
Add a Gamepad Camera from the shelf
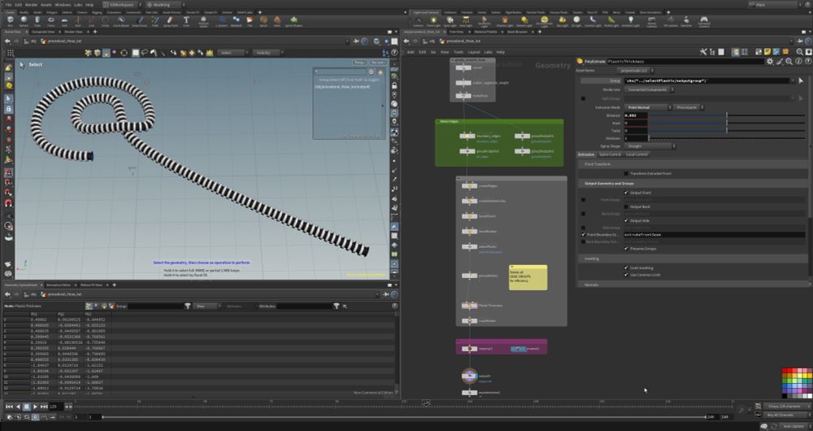(703, 21)
